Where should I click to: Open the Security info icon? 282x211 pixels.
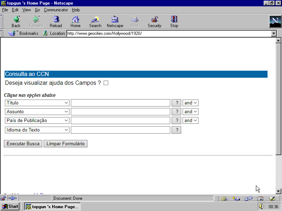point(154,21)
